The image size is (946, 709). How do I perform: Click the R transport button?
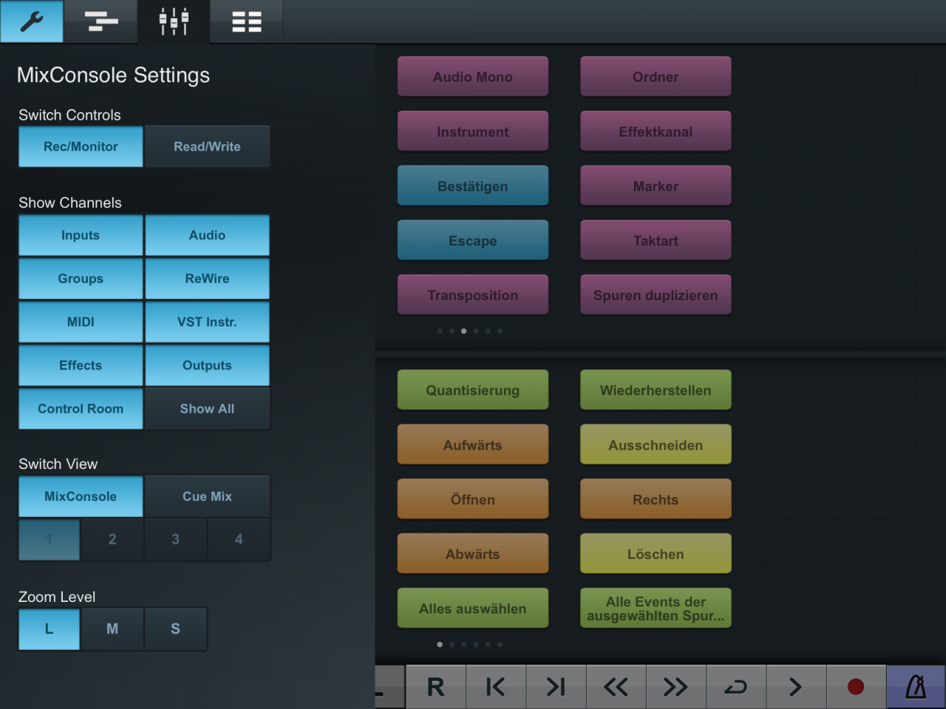(x=436, y=687)
